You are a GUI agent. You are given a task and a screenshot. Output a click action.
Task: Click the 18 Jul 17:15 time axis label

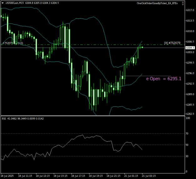(78, 176)
